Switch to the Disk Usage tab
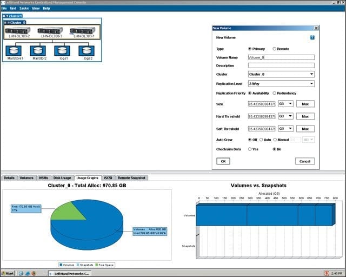Viewport: 346px width, 277px height. (62, 178)
